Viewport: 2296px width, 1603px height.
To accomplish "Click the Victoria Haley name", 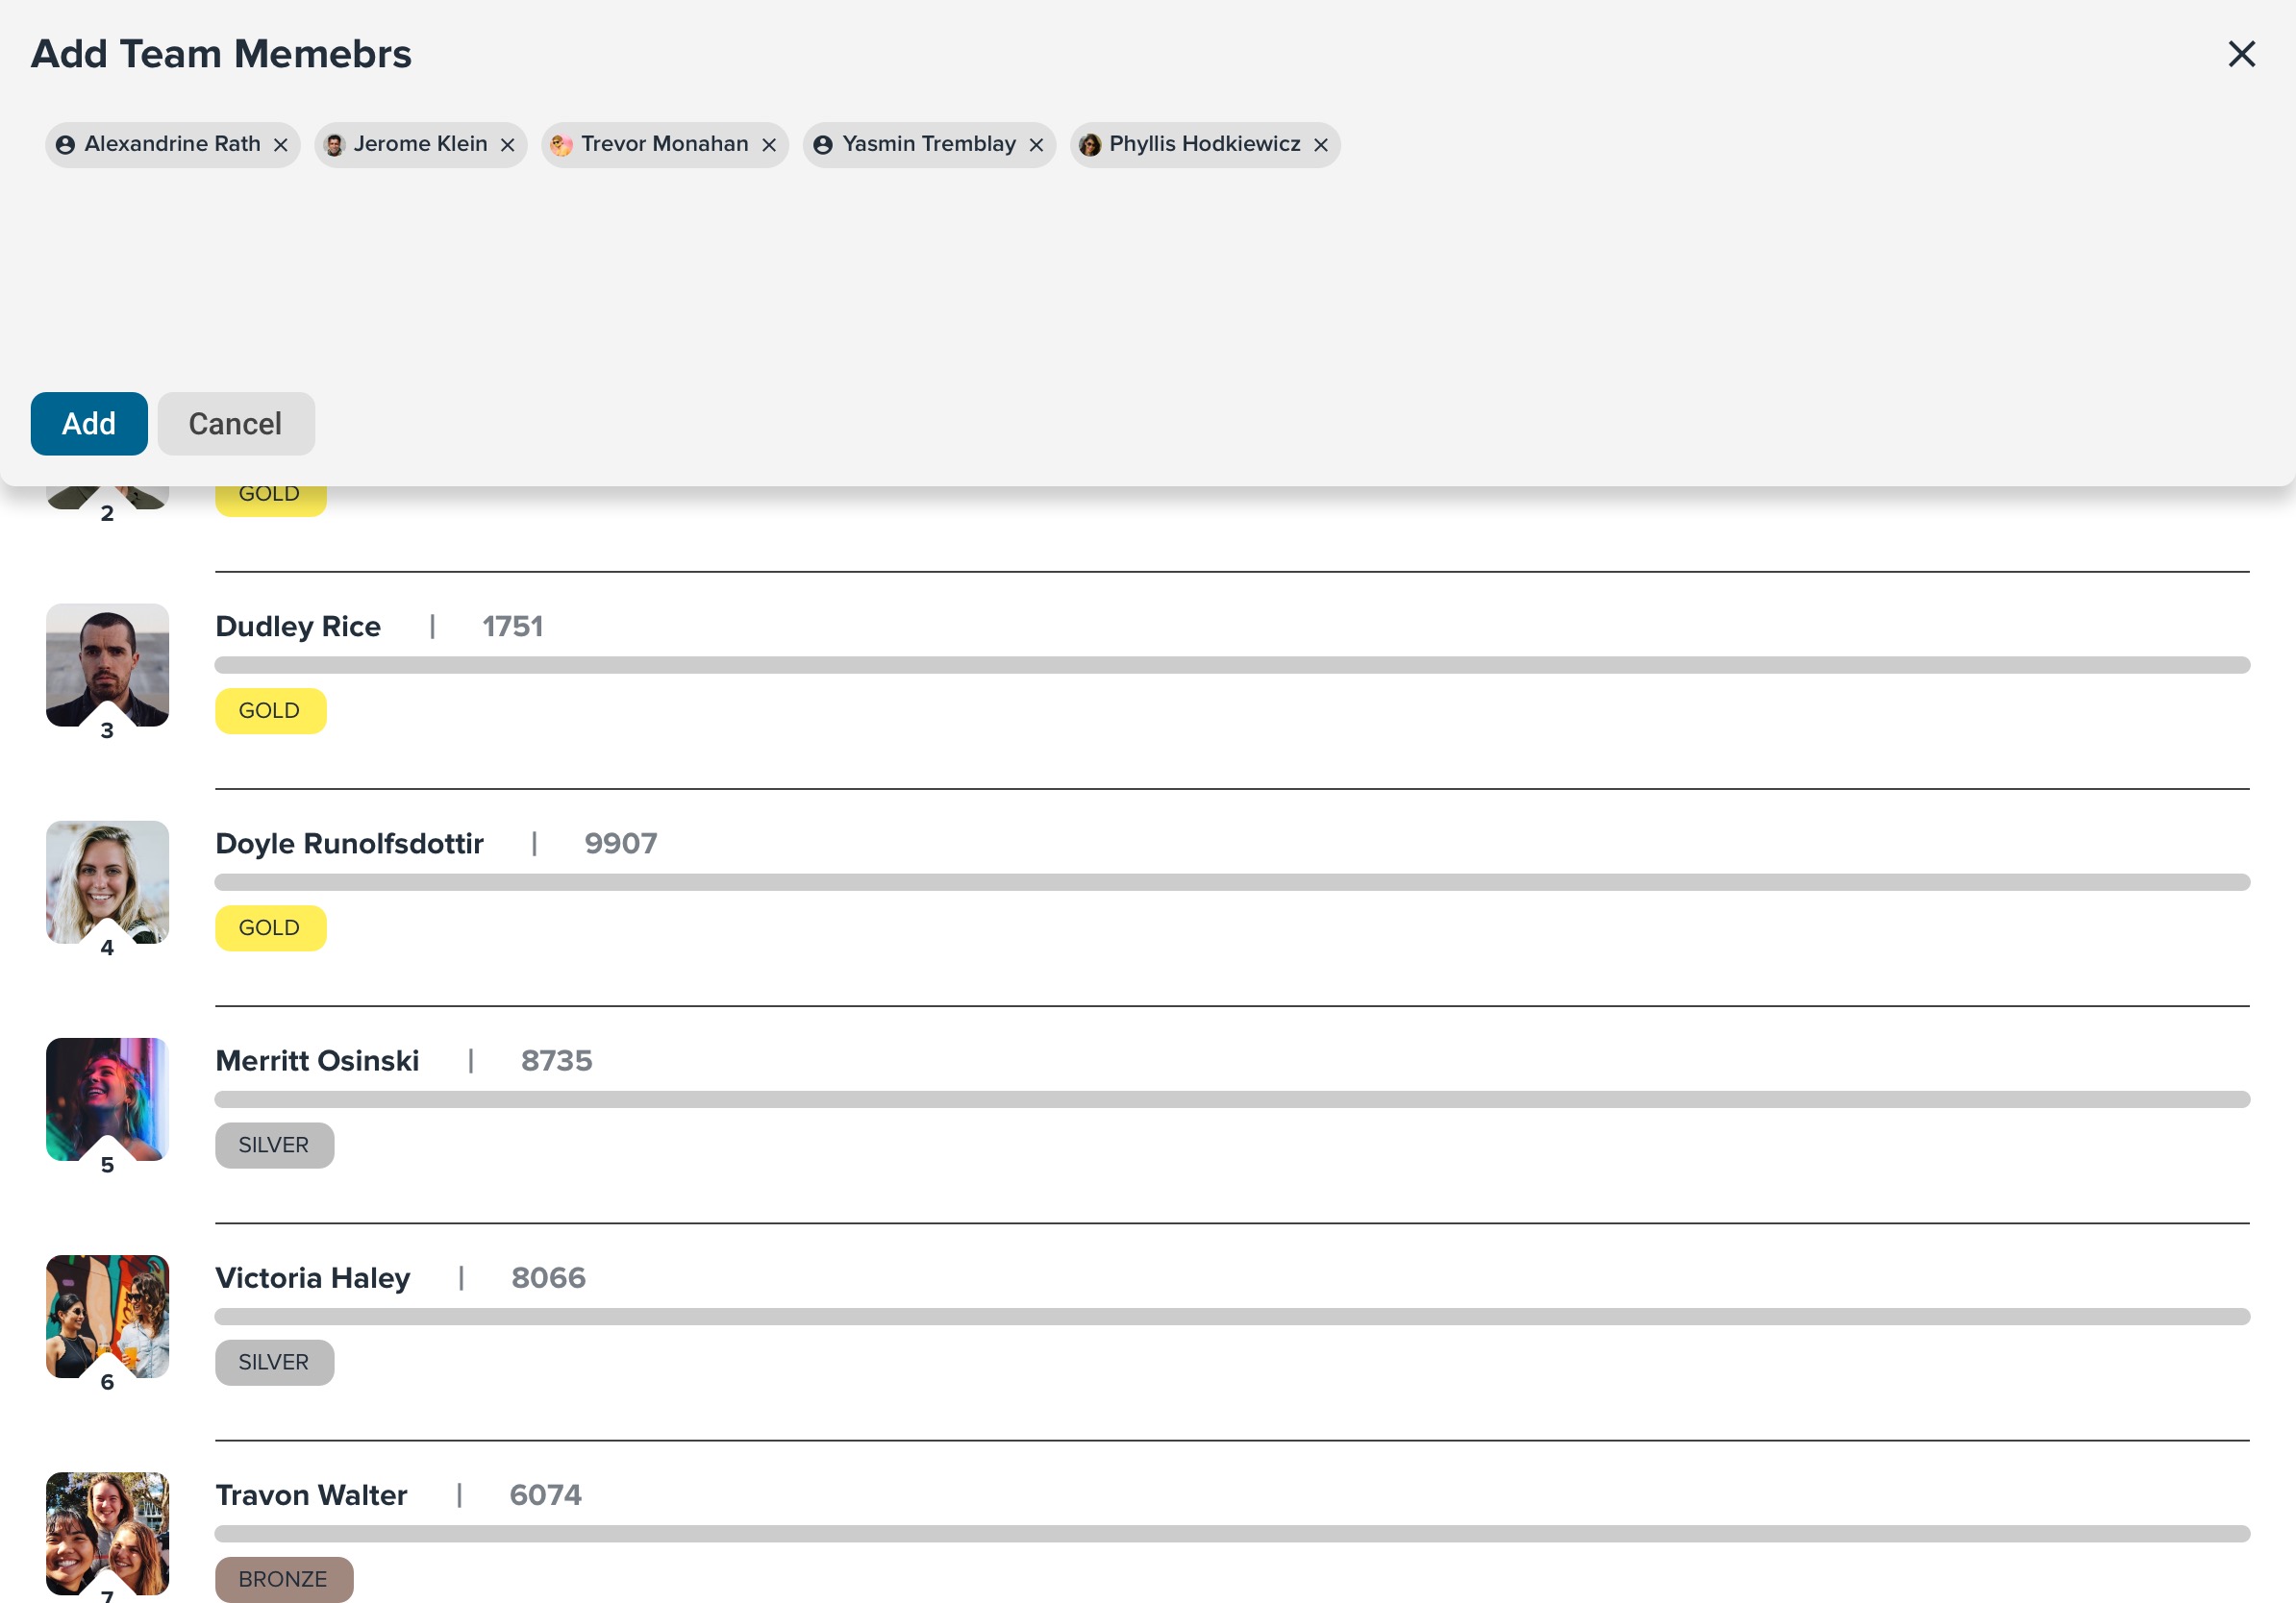I will coord(313,1278).
